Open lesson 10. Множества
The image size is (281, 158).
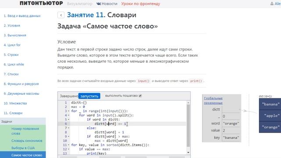(x=15, y=103)
